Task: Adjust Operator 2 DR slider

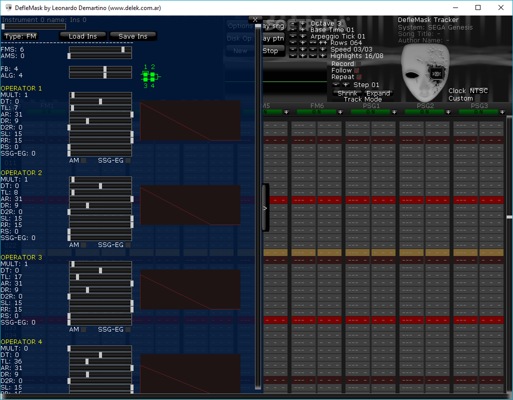Action: click(100, 205)
